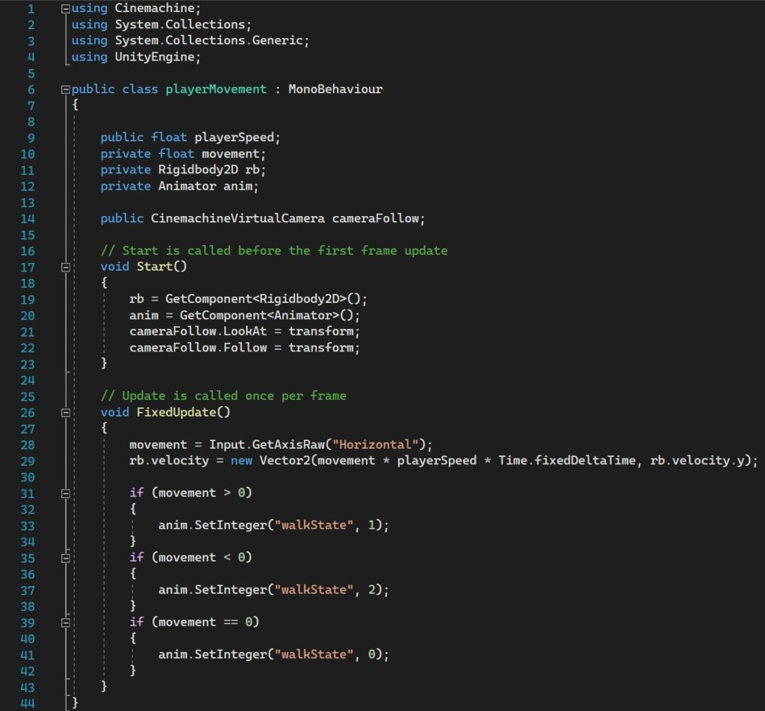Collapse the playerMovement class definition
765x711 pixels.
66,89
